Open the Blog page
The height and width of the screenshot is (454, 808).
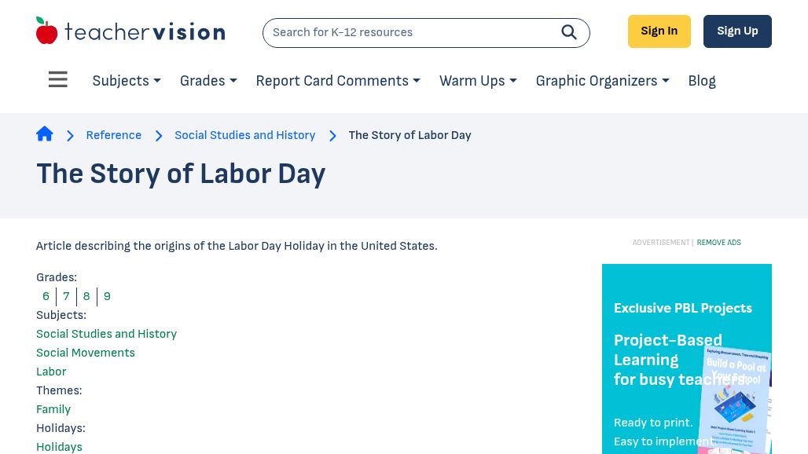702,81
